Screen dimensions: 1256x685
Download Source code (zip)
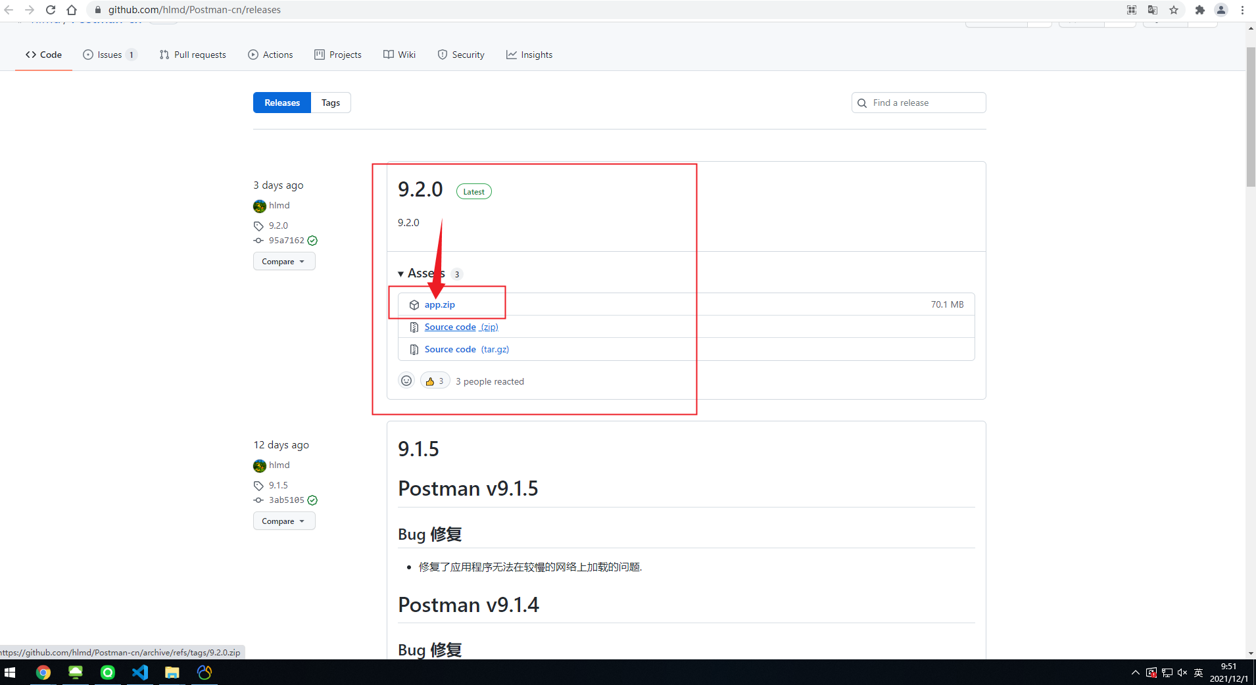pyautogui.click(x=461, y=327)
